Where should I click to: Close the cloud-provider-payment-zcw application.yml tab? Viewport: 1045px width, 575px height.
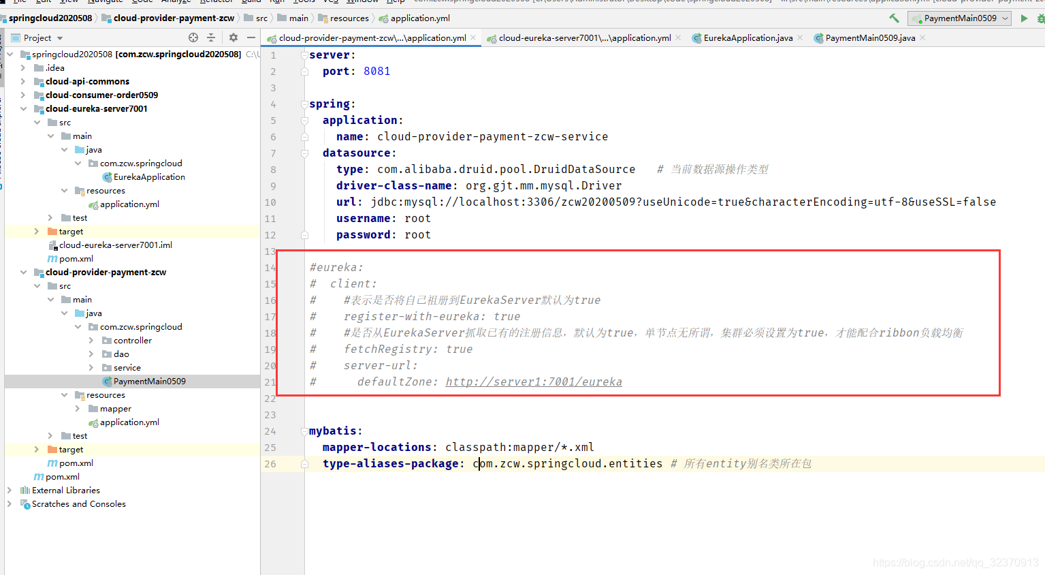473,37
